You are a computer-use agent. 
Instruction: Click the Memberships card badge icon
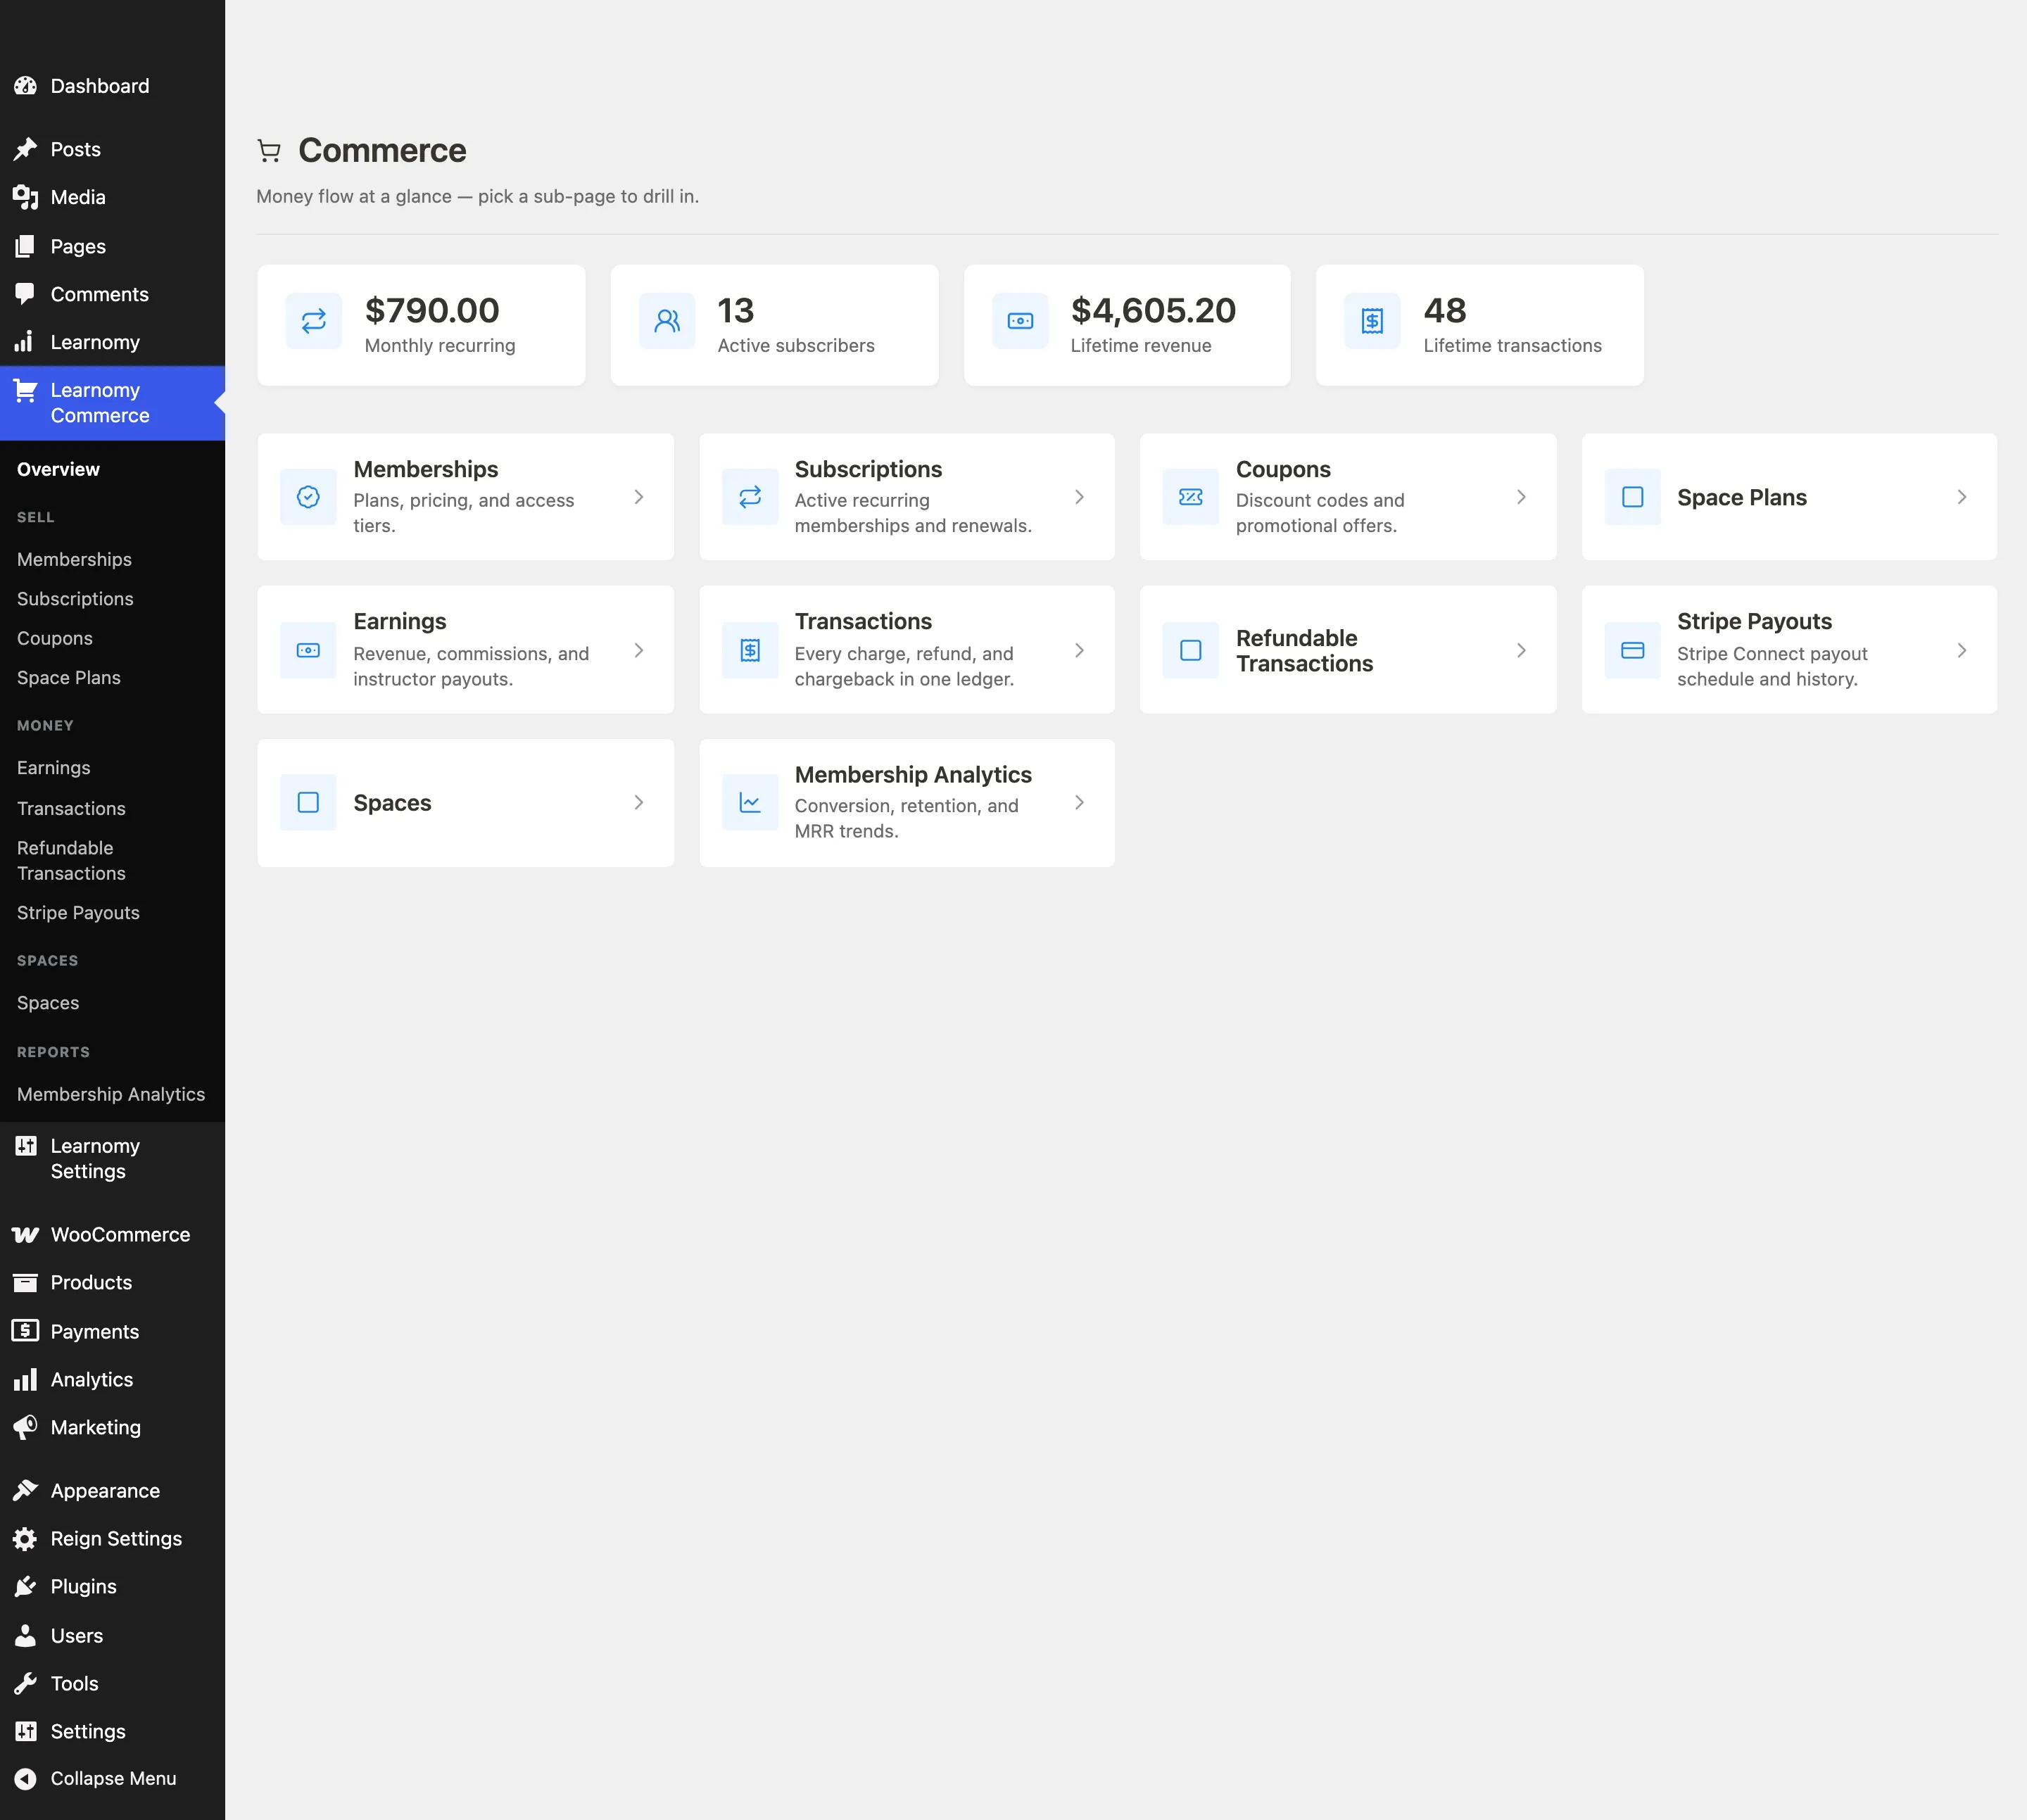coord(308,497)
